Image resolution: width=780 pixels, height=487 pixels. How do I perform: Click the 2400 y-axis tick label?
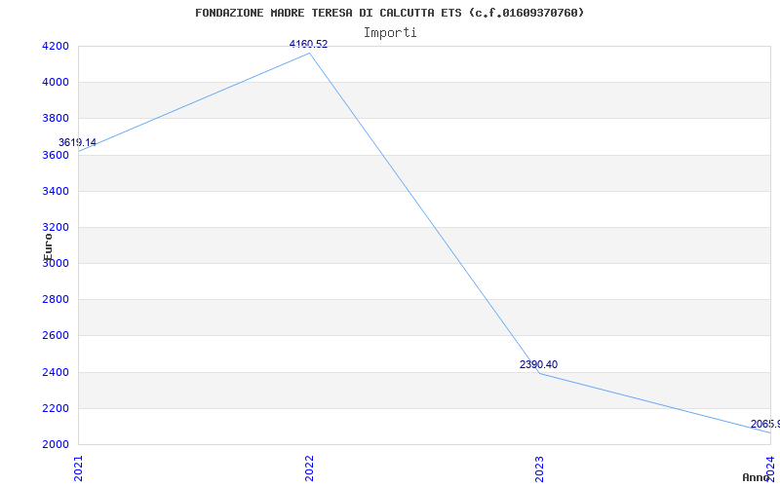pyautogui.click(x=56, y=372)
